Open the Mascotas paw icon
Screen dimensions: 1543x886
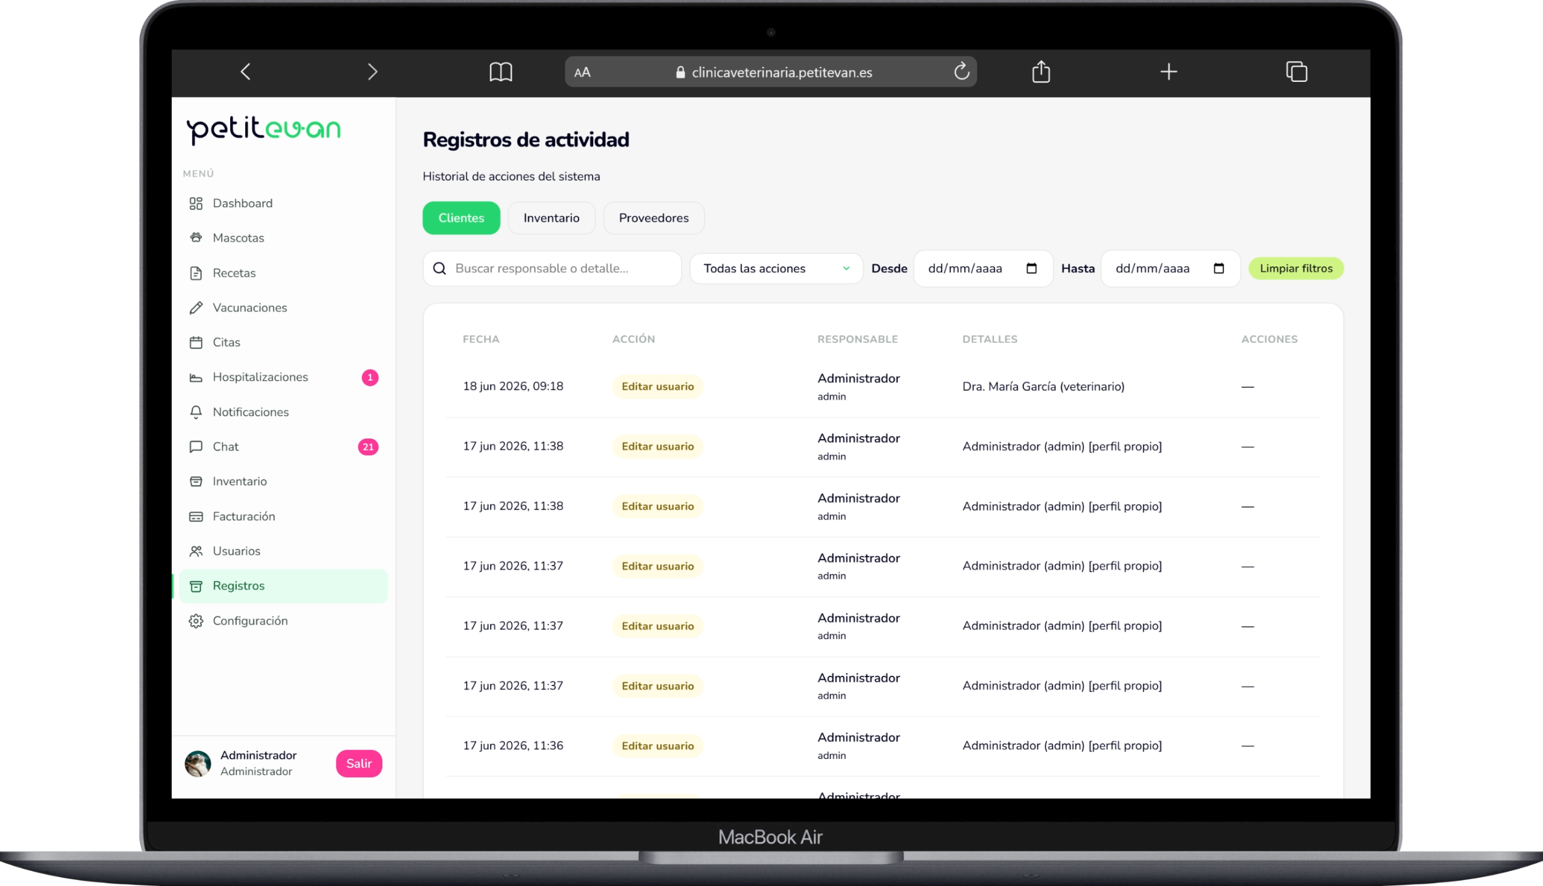point(195,238)
